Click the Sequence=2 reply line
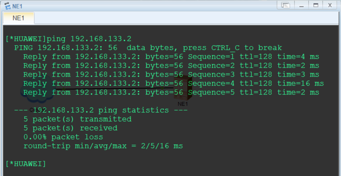This screenshot has width=341, height=176. tap(171, 66)
